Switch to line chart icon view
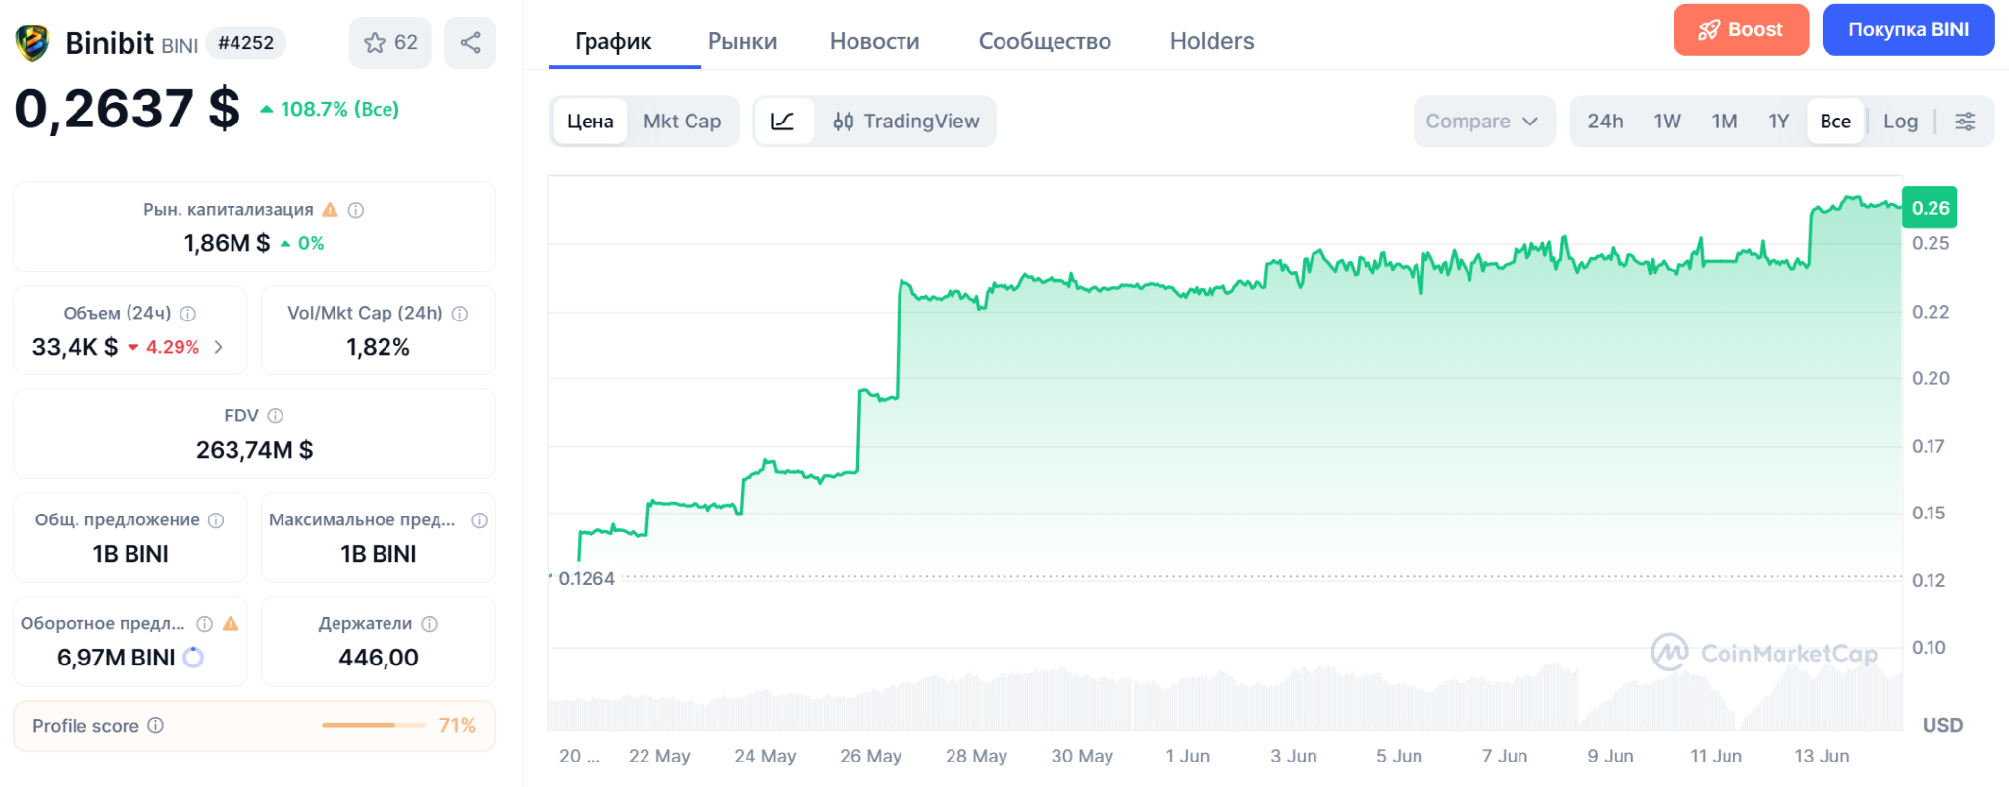Image resolution: width=2009 pixels, height=787 pixels. coord(783,122)
